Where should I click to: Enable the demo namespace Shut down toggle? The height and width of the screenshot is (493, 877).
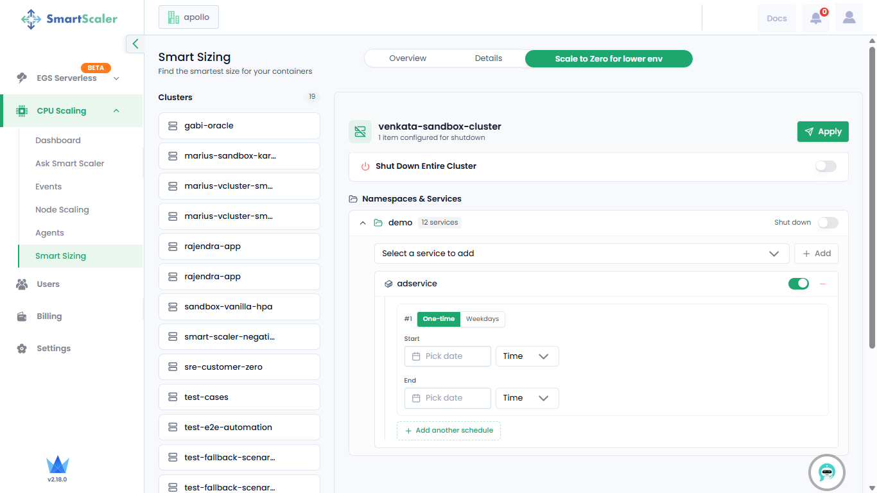coord(828,223)
